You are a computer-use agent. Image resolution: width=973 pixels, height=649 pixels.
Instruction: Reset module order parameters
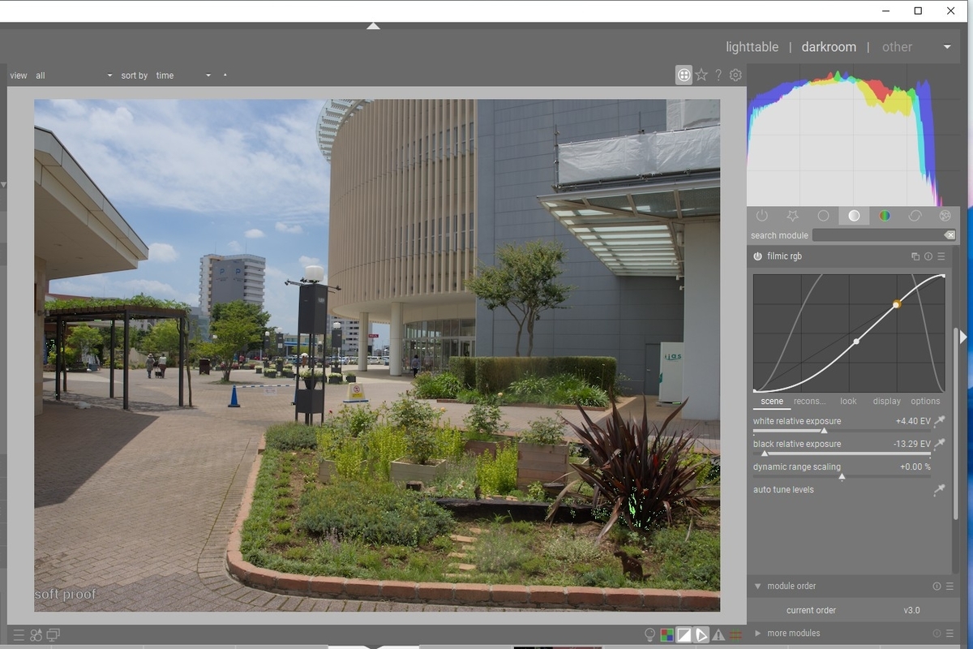click(x=937, y=587)
